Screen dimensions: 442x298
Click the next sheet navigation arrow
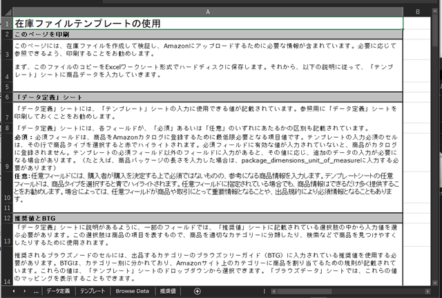(25, 292)
